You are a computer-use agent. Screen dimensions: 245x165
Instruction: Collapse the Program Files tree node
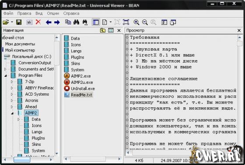[6, 76]
